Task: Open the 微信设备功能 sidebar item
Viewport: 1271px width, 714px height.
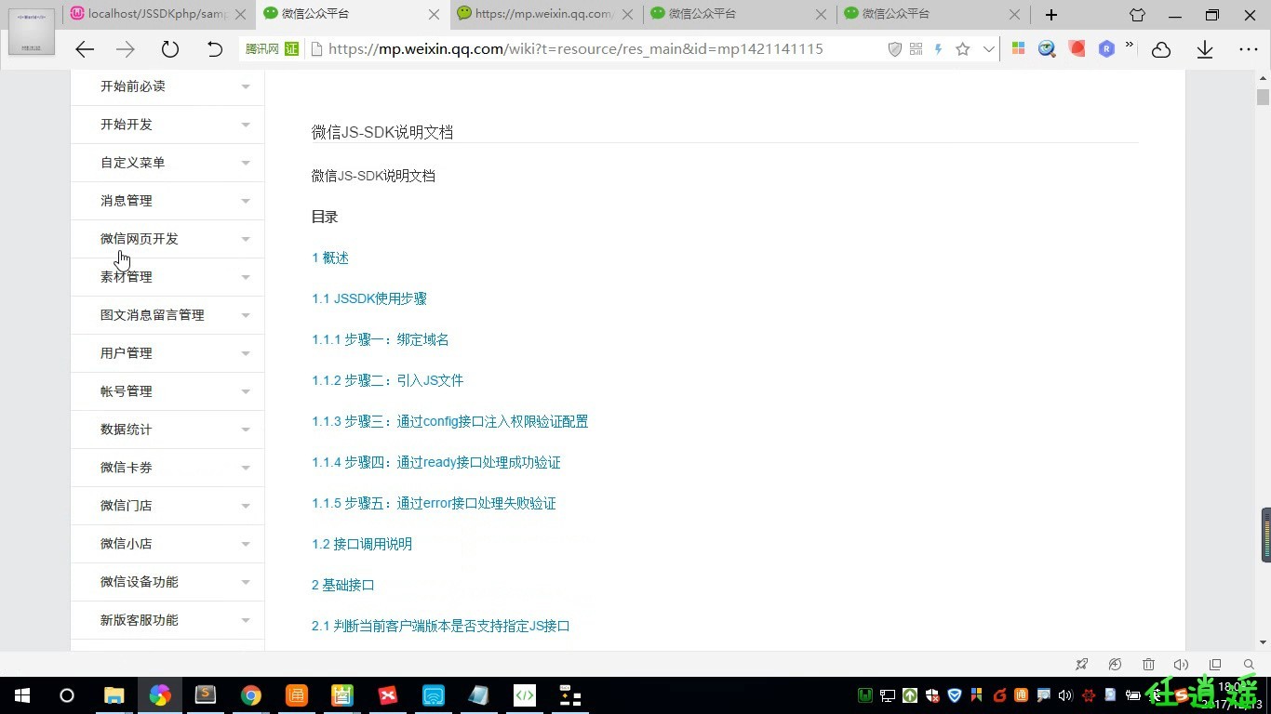Action: coord(167,582)
